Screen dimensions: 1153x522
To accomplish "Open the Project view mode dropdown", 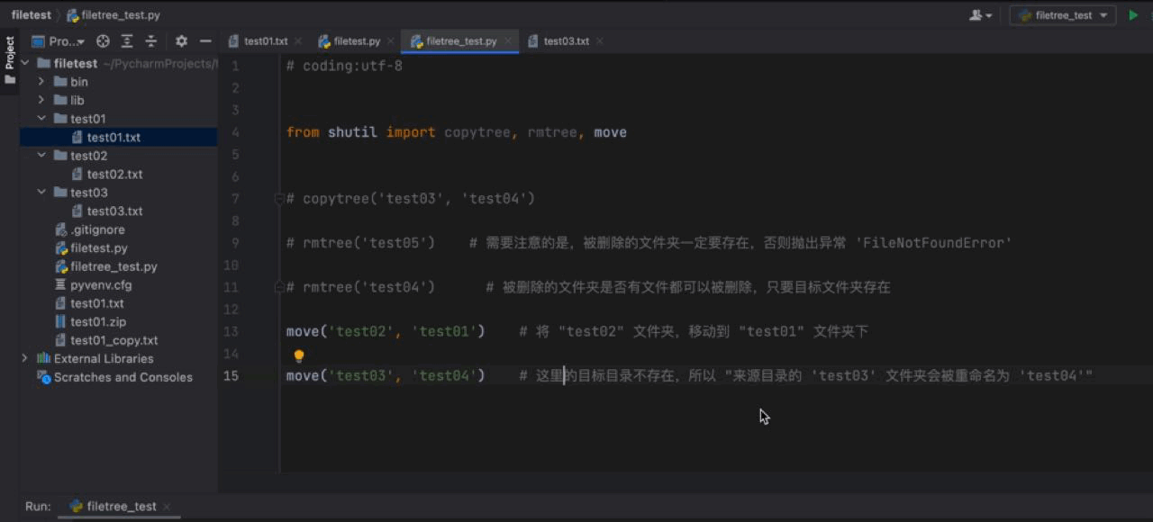I will coord(60,41).
